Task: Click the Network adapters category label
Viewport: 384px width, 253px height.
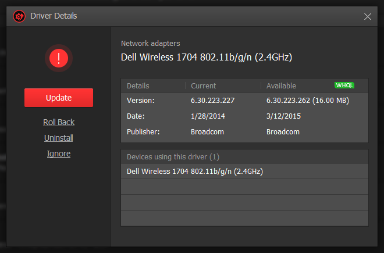Action: [150, 44]
